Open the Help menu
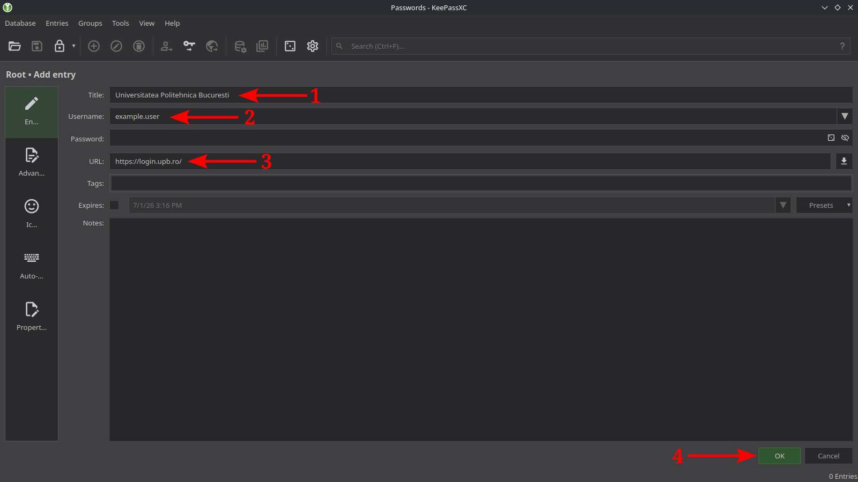The height and width of the screenshot is (482, 858). (172, 23)
